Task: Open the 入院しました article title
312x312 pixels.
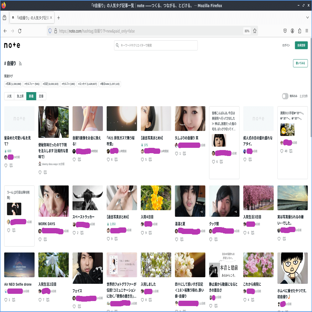Action: click(x=148, y=284)
